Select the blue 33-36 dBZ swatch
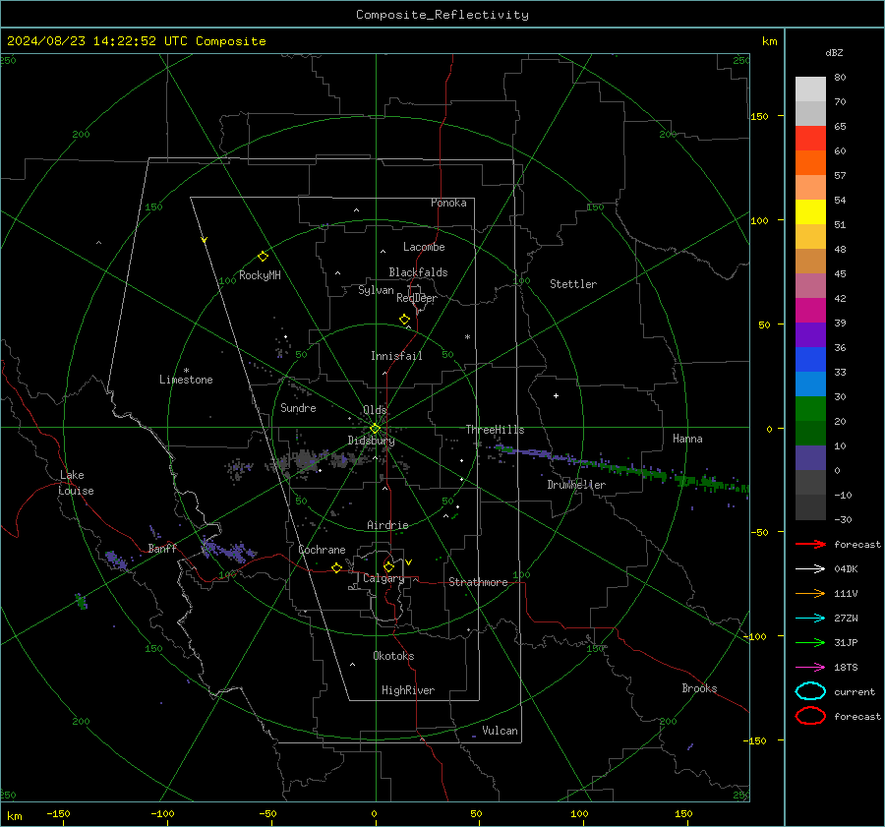885x827 pixels. 810,360
